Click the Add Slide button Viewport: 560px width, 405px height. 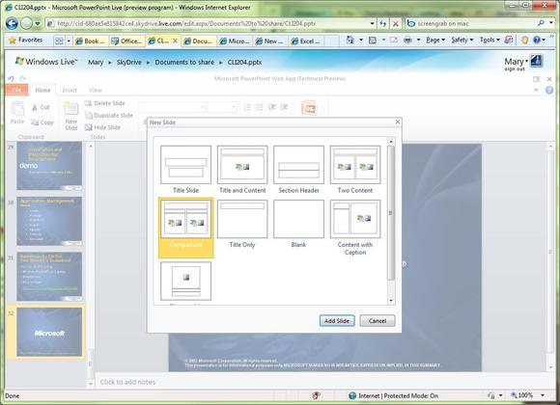point(337,320)
